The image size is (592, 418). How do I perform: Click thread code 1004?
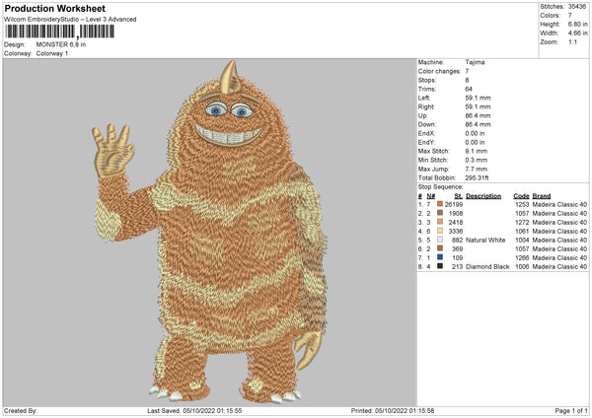point(522,240)
